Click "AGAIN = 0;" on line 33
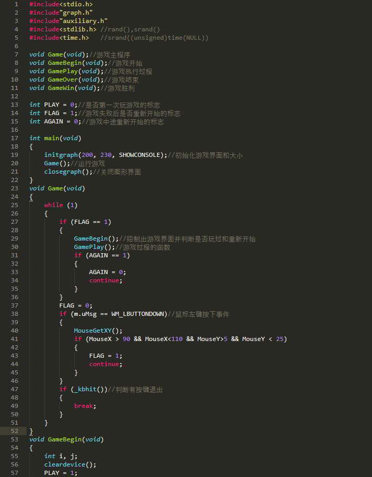This screenshot has width=372, height=477. click(x=108, y=272)
